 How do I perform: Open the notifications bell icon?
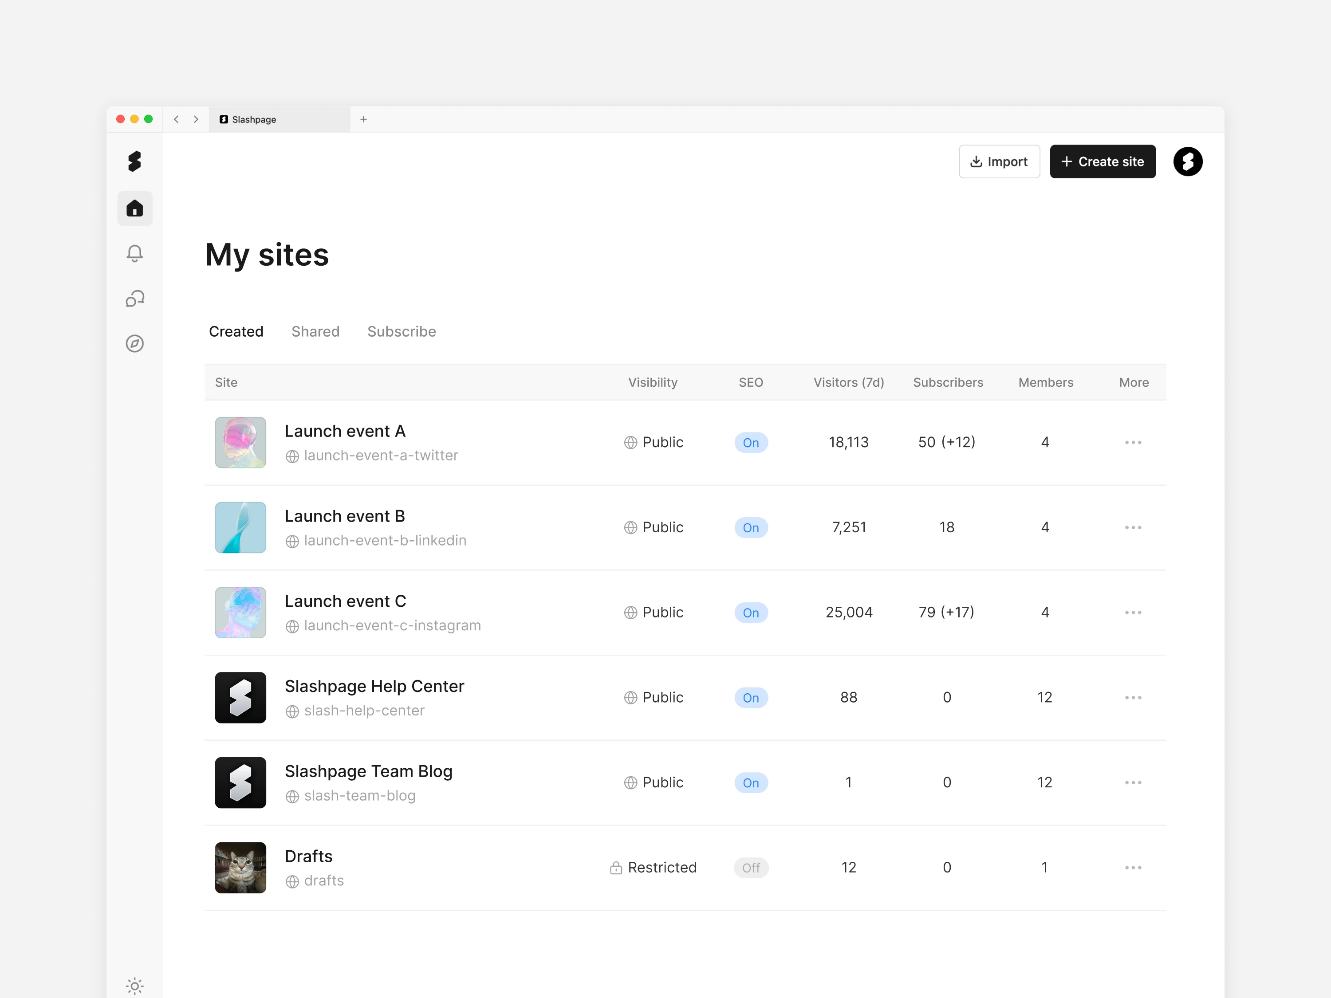pyautogui.click(x=135, y=253)
